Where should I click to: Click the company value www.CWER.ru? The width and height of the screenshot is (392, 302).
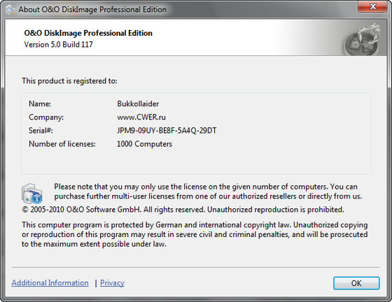coord(141,117)
